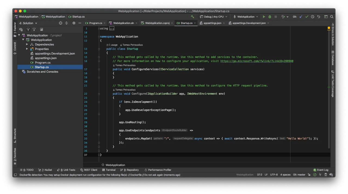This screenshot has height=194, width=348.
Task: Expand the collapsed using block on line 1
Action: (x=112, y=28)
